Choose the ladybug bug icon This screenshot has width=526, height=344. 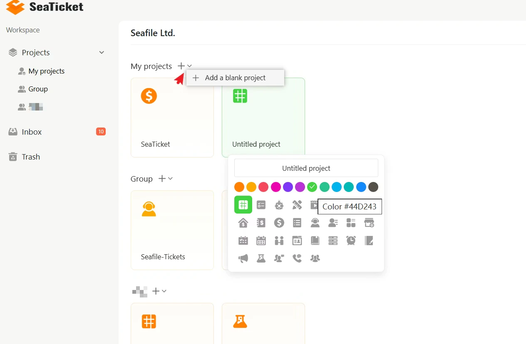coord(279,205)
